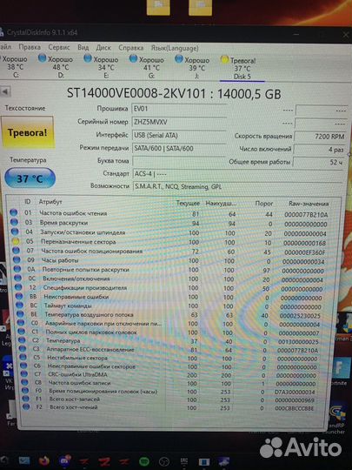Viewport: 352px width, 470px height.
Task: Click the yellow Тревога! health status button
Action: (x=28, y=132)
